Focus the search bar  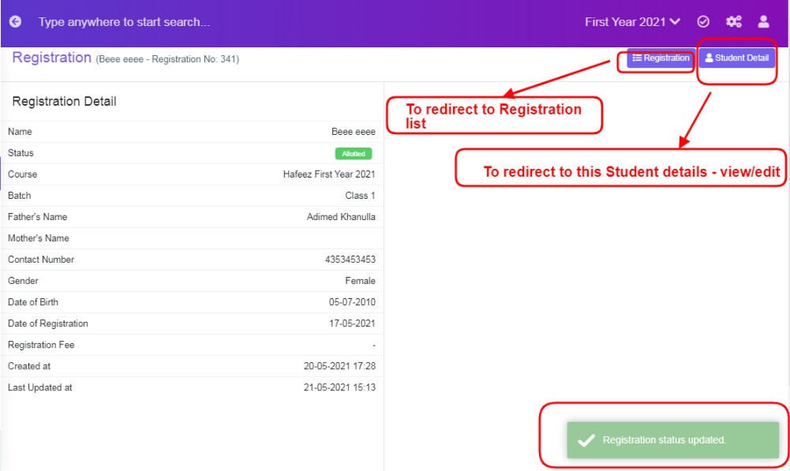[x=124, y=22]
